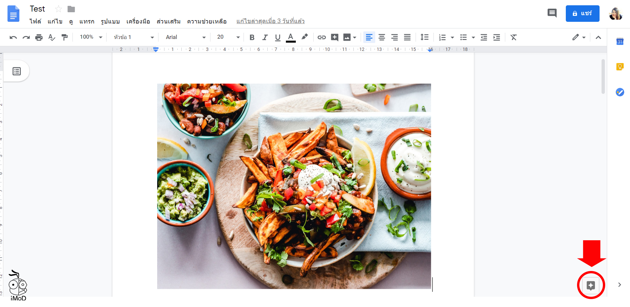Open the last edit history link
The height and width of the screenshot is (307, 630).
pyautogui.click(x=270, y=21)
